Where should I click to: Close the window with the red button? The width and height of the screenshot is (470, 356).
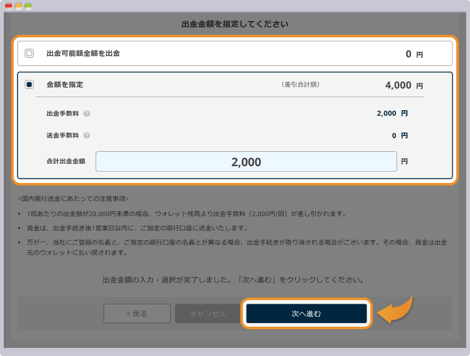[9, 6]
